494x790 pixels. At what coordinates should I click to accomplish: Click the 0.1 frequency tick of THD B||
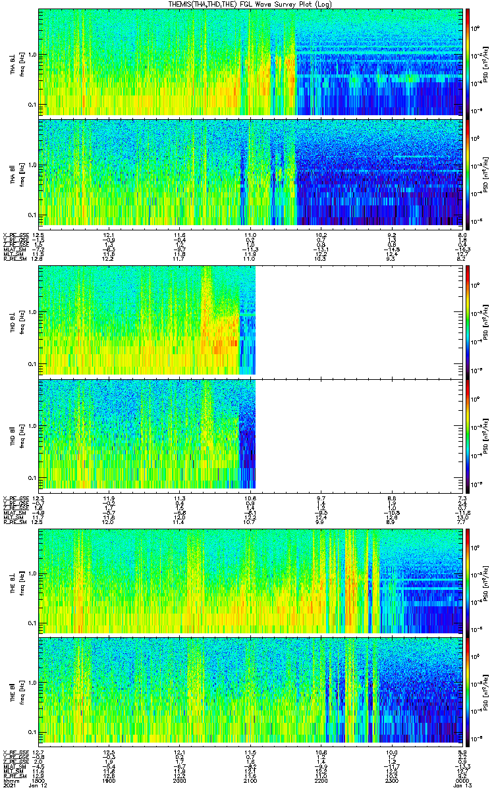pyautogui.click(x=32, y=477)
